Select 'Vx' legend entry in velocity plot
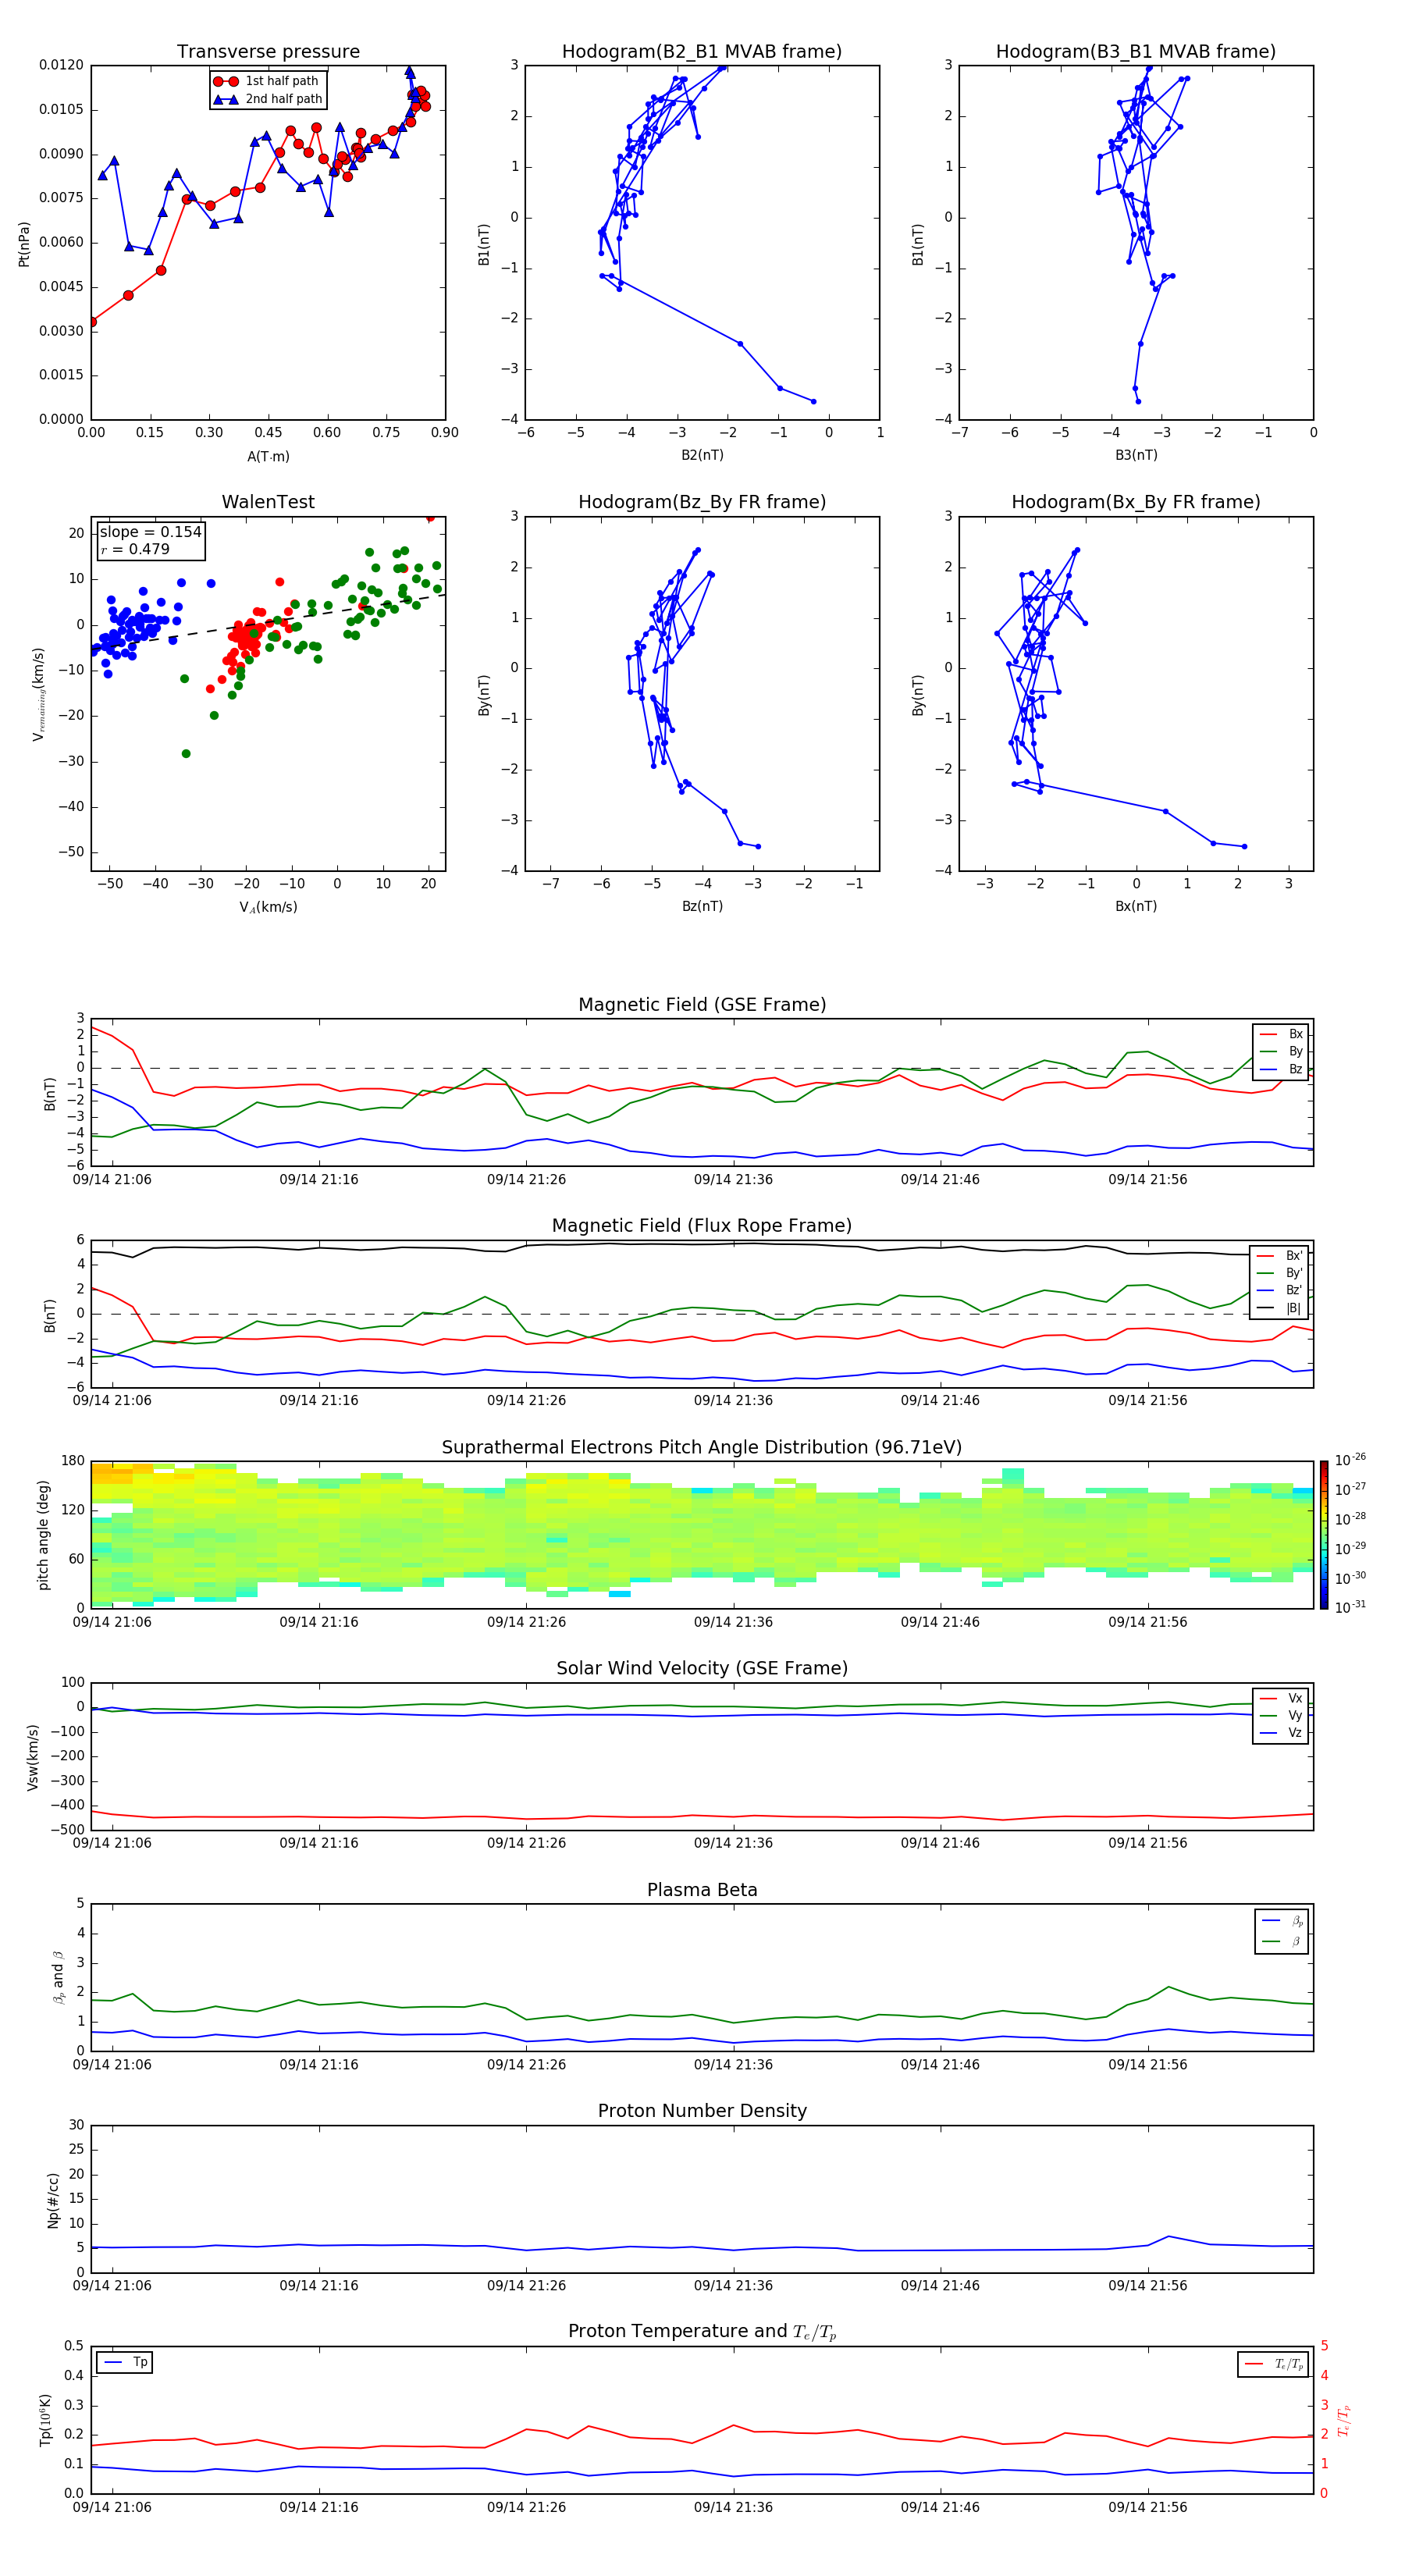This screenshot has width=1405, height=2576. point(1281,1699)
